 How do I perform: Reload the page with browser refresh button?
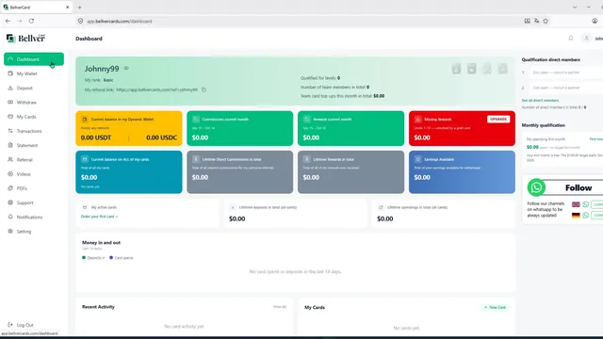click(x=31, y=21)
